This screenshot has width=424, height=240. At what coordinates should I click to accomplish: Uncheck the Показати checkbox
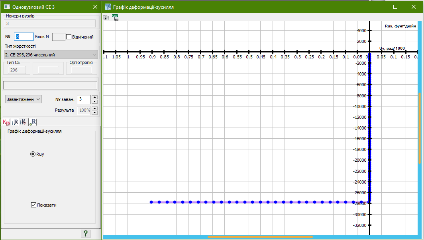click(x=33, y=205)
